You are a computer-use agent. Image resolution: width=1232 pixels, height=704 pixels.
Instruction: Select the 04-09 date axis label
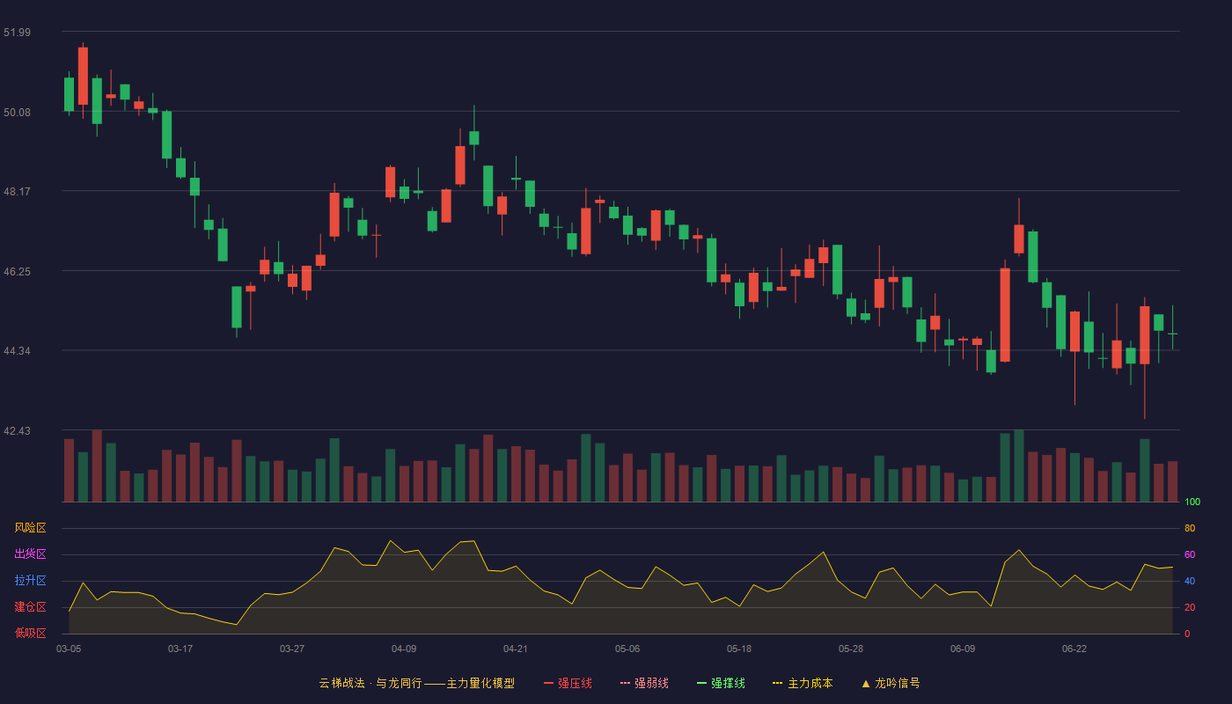point(404,649)
